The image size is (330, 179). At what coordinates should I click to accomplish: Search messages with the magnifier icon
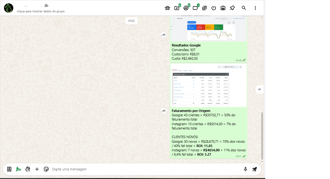tap(244, 8)
